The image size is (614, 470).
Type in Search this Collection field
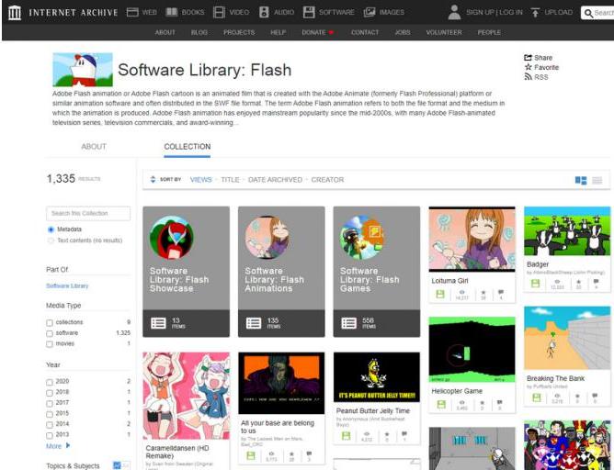(88, 213)
